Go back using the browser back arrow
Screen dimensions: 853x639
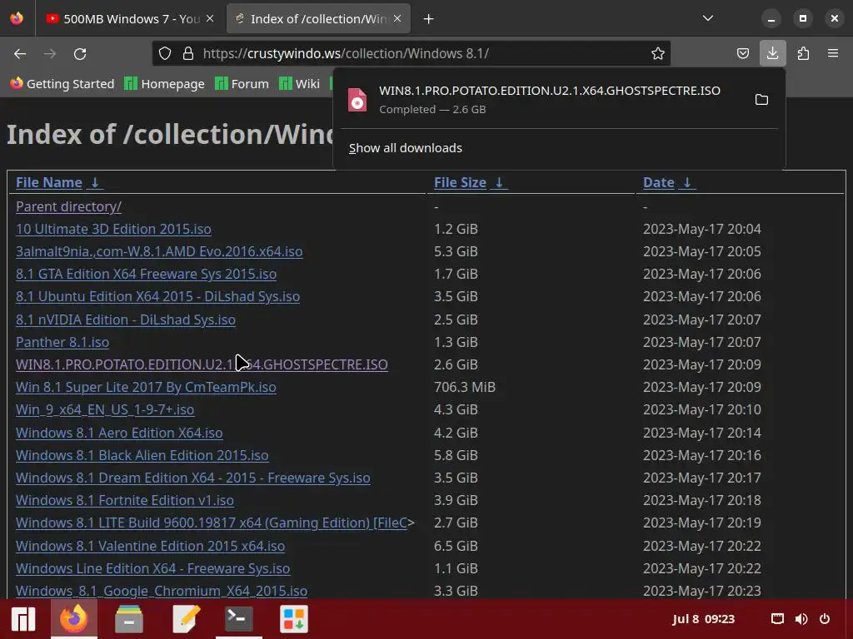tap(20, 53)
